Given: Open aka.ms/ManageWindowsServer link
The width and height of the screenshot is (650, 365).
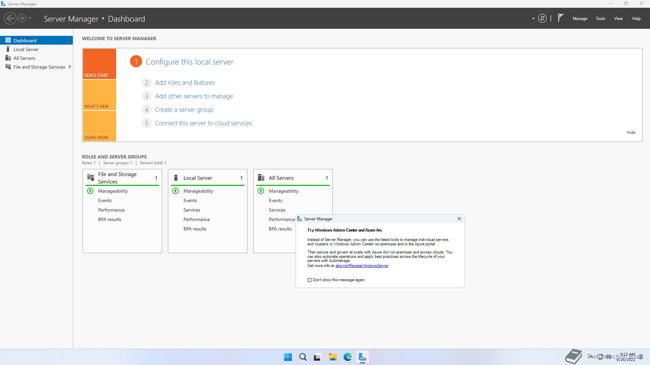Looking at the screenshot, I should tap(362, 266).
